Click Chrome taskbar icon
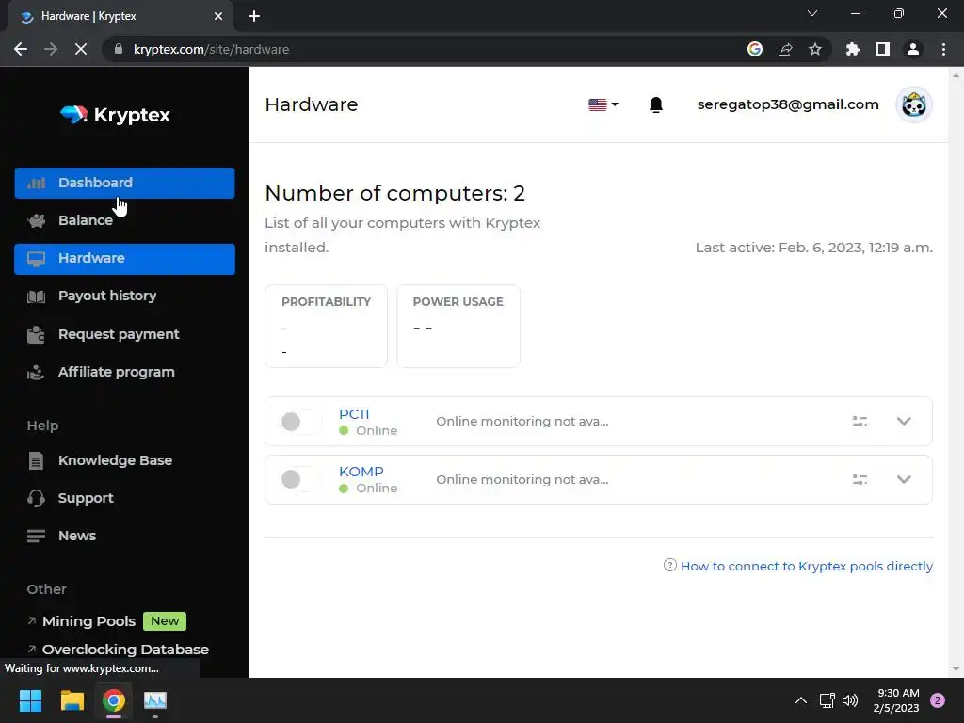Viewport: 964px width, 723px height. pyautogui.click(x=114, y=700)
